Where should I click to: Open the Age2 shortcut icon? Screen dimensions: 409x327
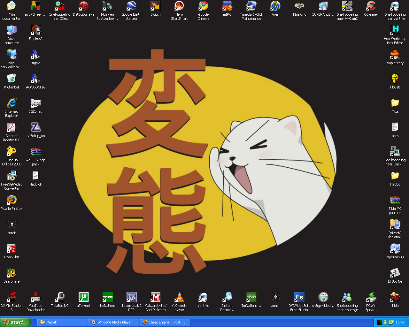[35, 54]
